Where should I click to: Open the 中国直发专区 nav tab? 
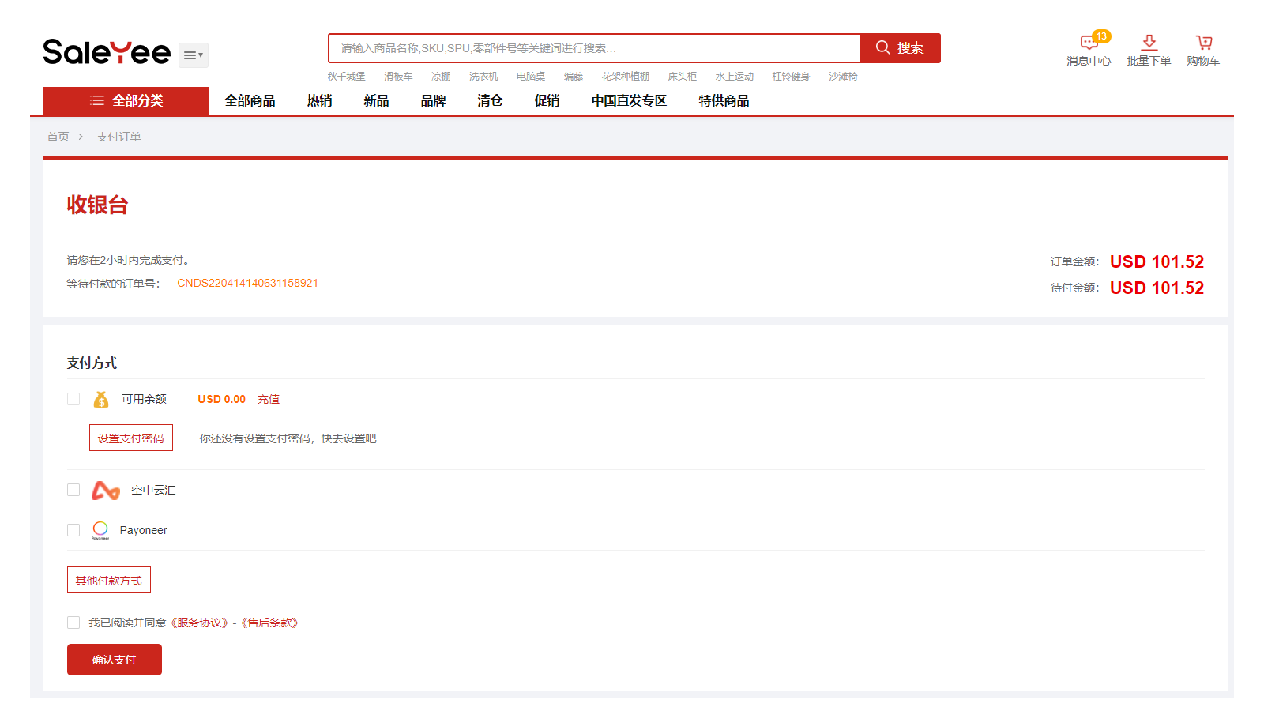[629, 101]
